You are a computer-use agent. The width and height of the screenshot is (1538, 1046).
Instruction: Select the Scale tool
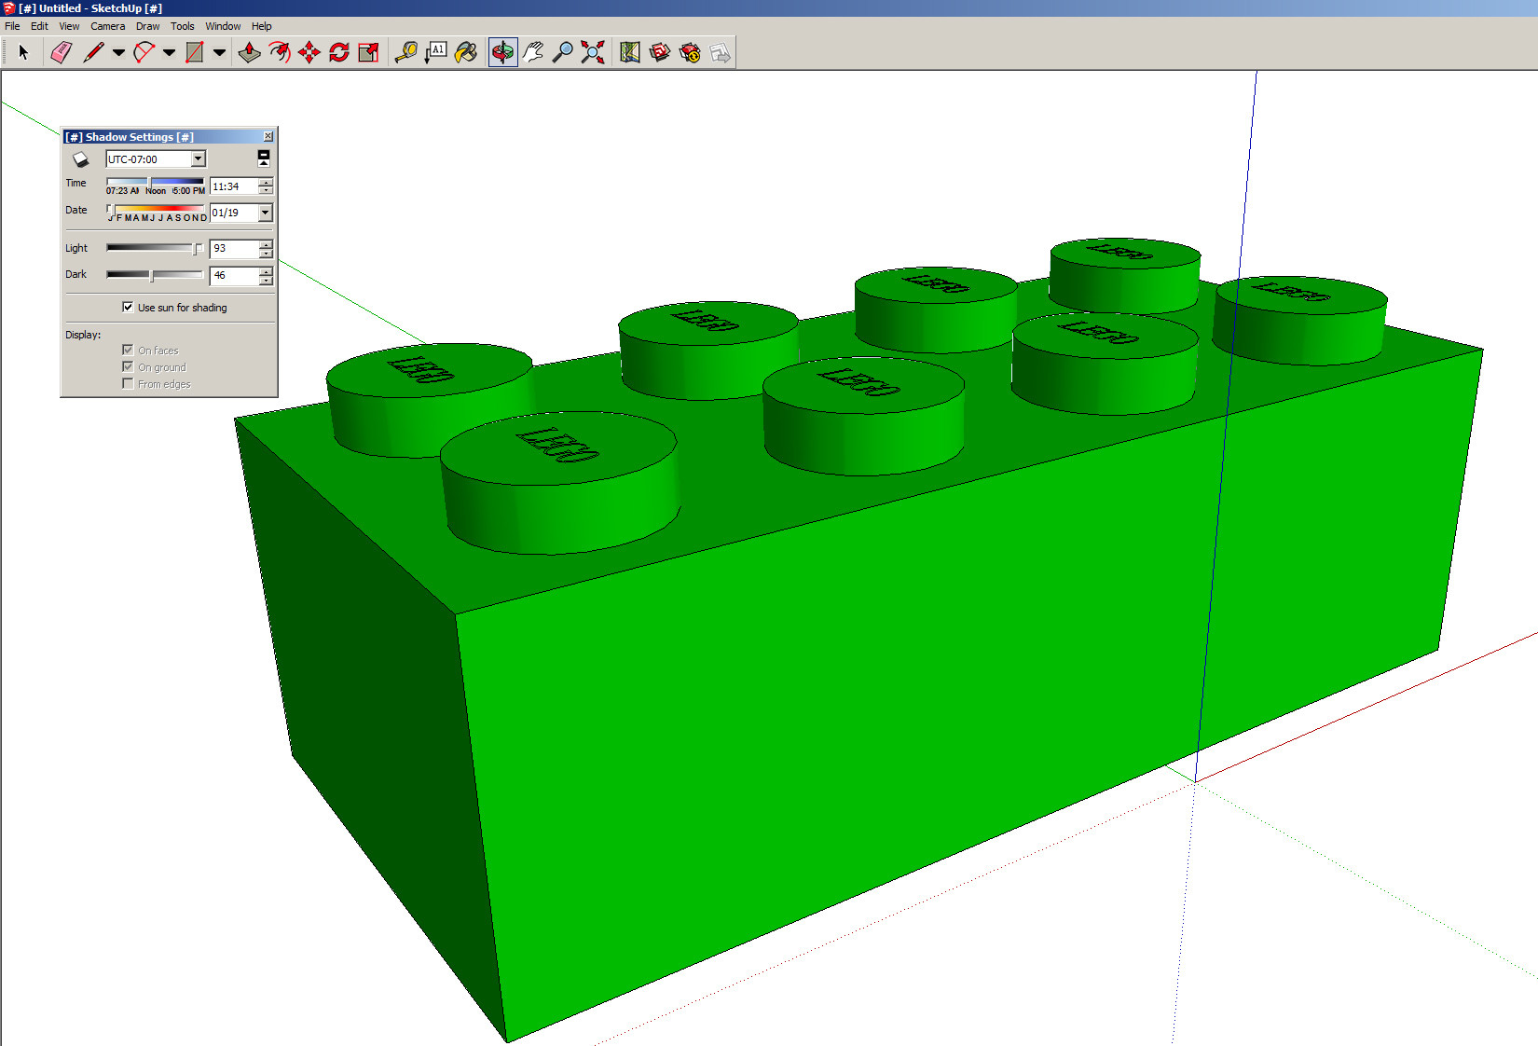tap(368, 52)
